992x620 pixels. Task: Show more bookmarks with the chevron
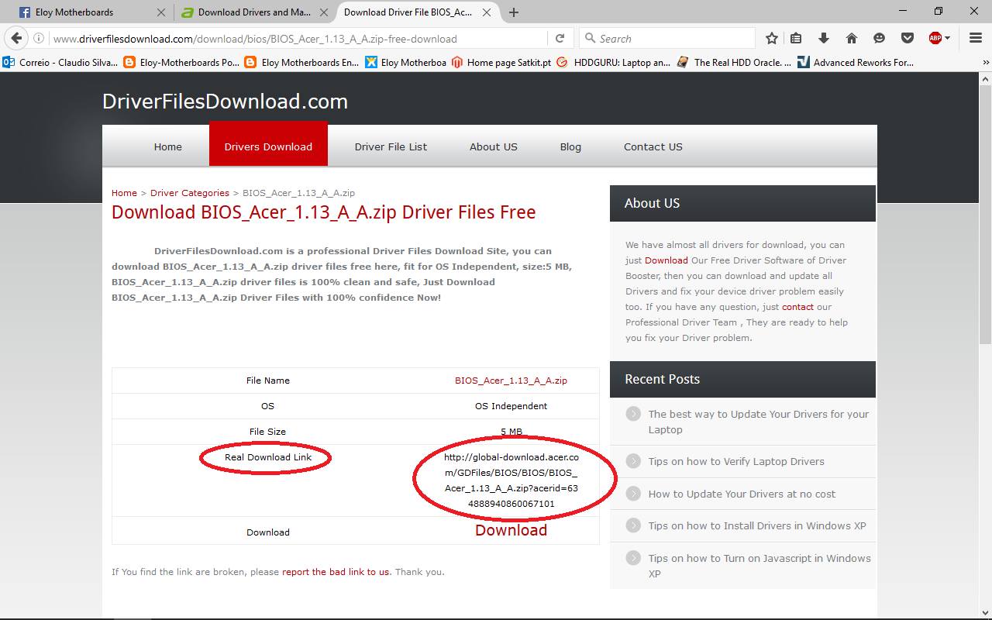(986, 63)
